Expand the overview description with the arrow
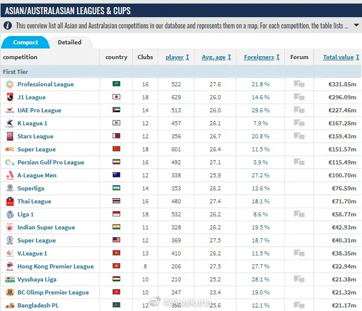 [x=355, y=26]
